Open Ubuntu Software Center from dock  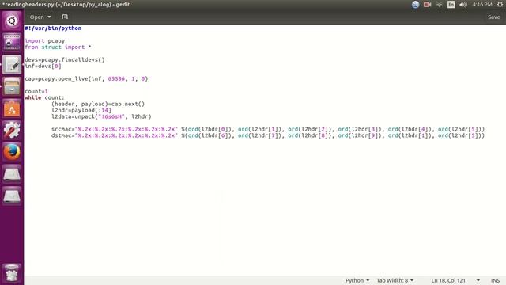pyautogui.click(x=12, y=108)
